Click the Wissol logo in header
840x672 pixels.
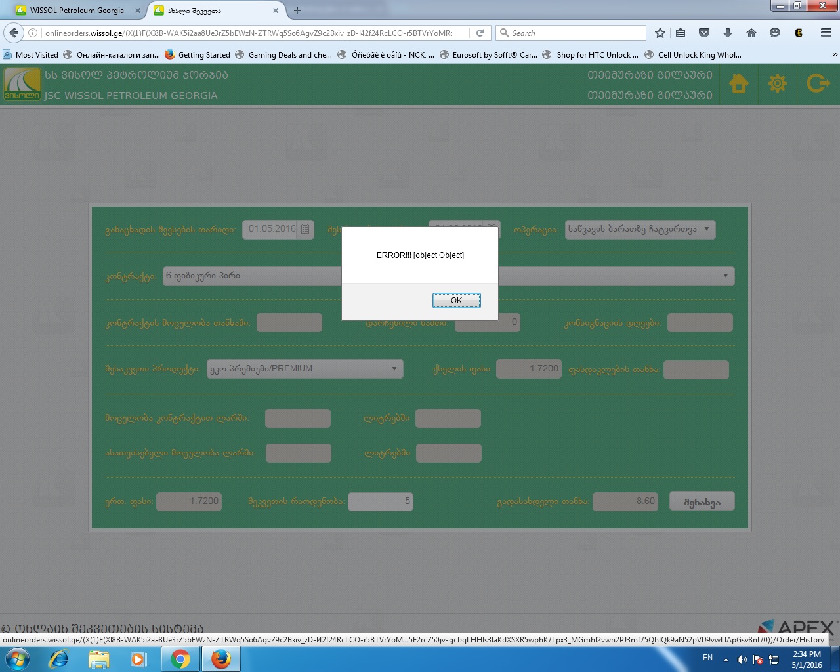coord(22,84)
